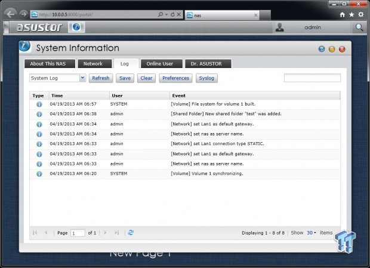Click the System Information taskbar icon in ADM header
The height and width of the screenshot is (268, 370).
(76, 27)
